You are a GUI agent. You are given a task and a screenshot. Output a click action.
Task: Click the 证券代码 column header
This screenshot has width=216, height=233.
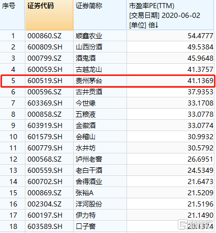pyautogui.click(x=49, y=15)
